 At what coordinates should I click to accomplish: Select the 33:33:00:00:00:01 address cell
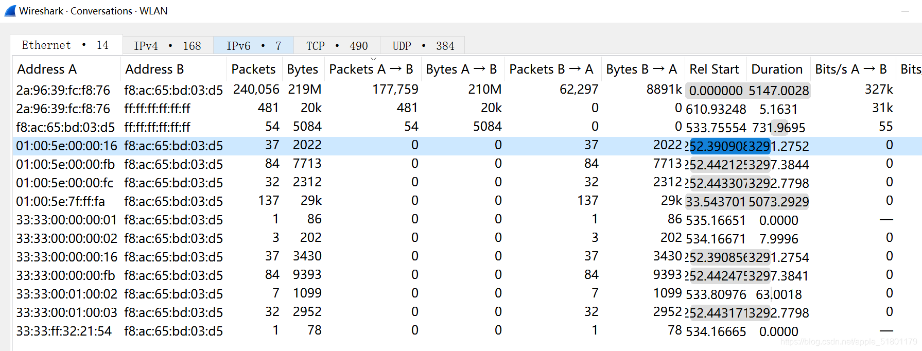click(66, 220)
